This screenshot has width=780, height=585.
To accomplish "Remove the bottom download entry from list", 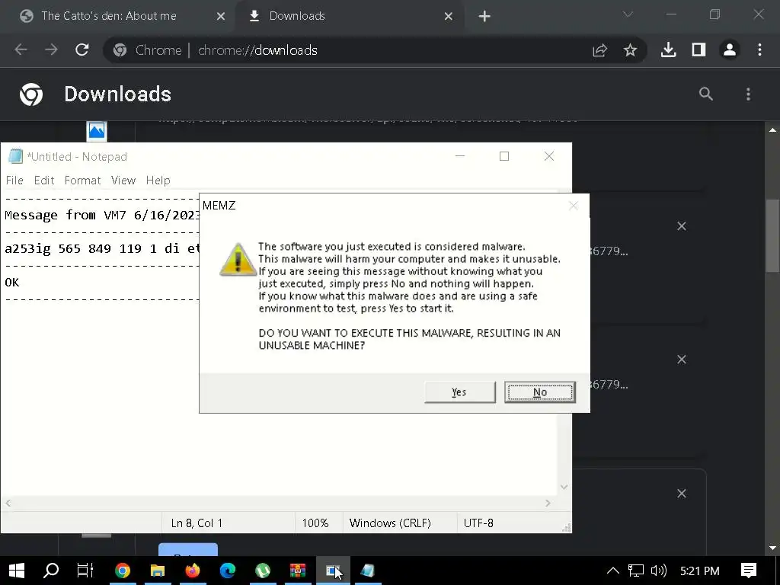I will (x=682, y=494).
